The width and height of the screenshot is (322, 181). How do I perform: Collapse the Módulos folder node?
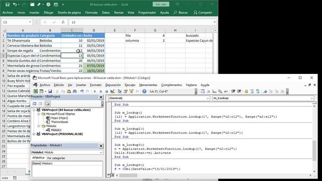point(38,126)
